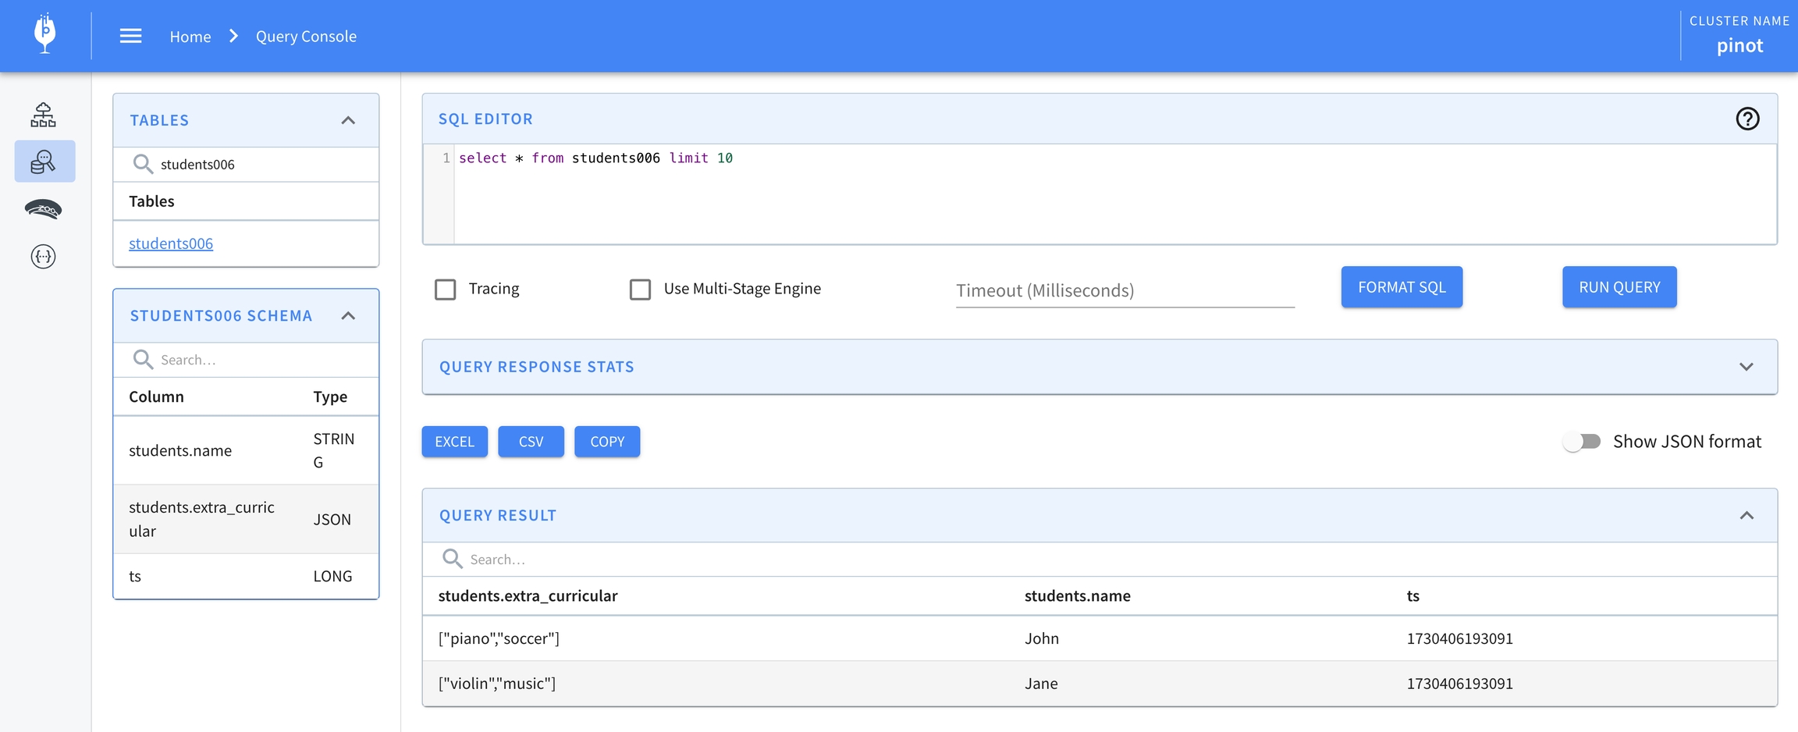Collapse the Tables panel
The height and width of the screenshot is (732, 1798).
pyautogui.click(x=348, y=120)
